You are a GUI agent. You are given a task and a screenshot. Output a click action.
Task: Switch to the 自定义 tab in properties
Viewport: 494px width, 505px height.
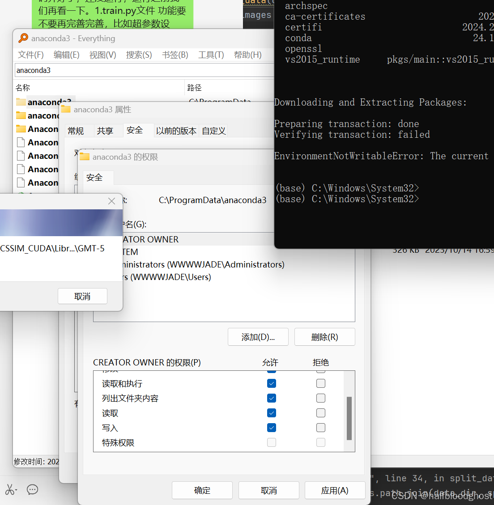point(213,131)
